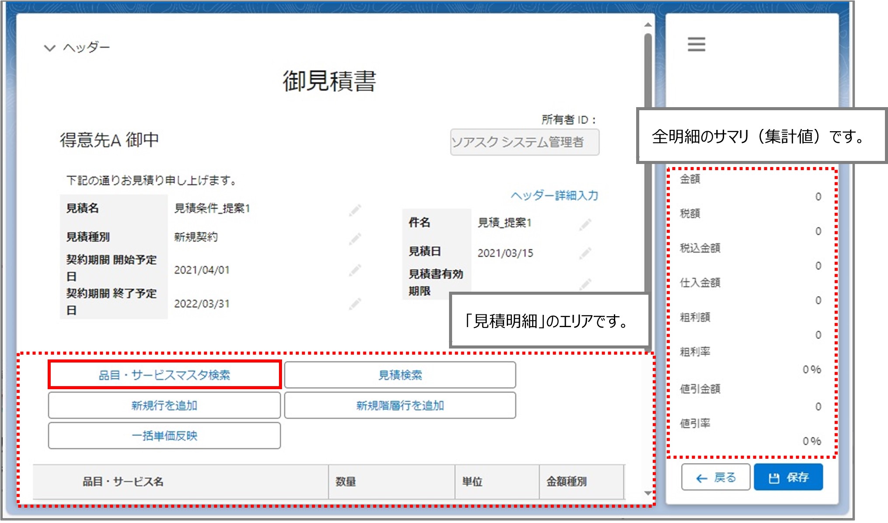Collapse the ヘッダー section chevron

tap(50, 48)
